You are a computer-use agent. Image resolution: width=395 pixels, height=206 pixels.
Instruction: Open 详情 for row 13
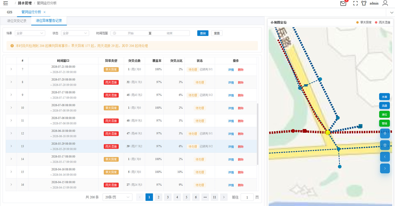pos(231,147)
